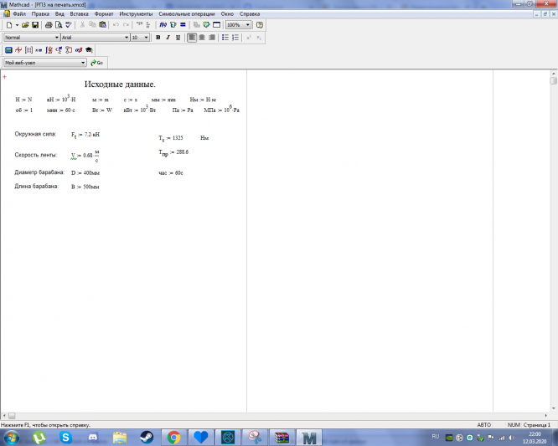
Task: Click the text label Скорость ленты:
Action: 35,155
